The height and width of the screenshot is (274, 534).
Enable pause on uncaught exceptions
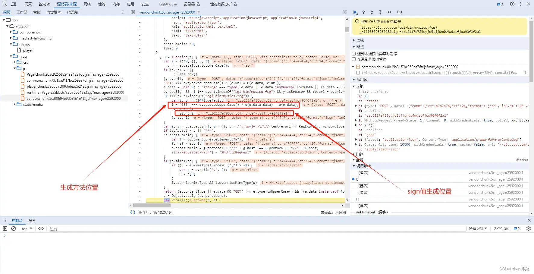(354, 54)
